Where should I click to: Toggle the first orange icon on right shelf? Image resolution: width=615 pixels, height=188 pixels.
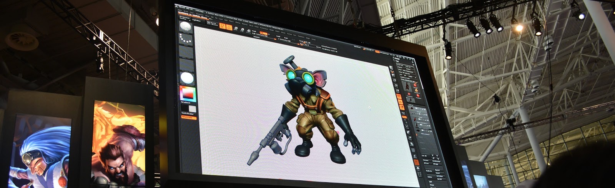coord(399,96)
